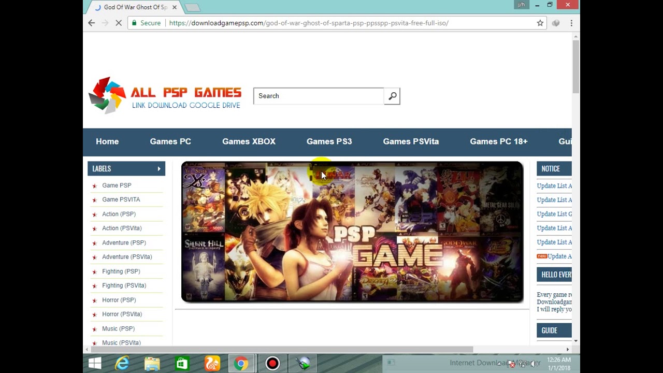Close the God Of War tab
Image resolution: width=663 pixels, height=373 pixels.
pyautogui.click(x=175, y=7)
